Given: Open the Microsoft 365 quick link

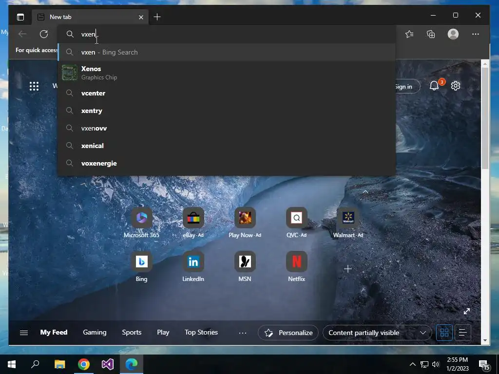Looking at the screenshot, I should click(x=142, y=223).
